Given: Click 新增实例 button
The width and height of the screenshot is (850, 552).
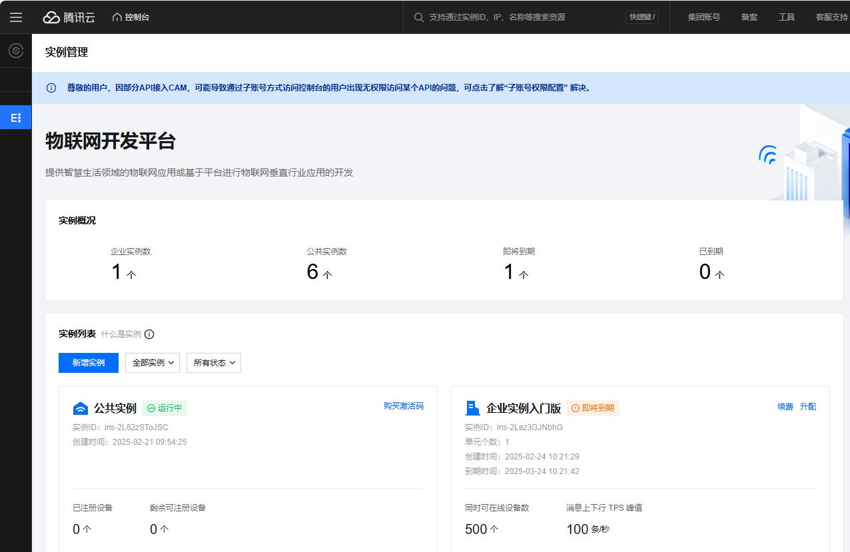Looking at the screenshot, I should point(89,363).
